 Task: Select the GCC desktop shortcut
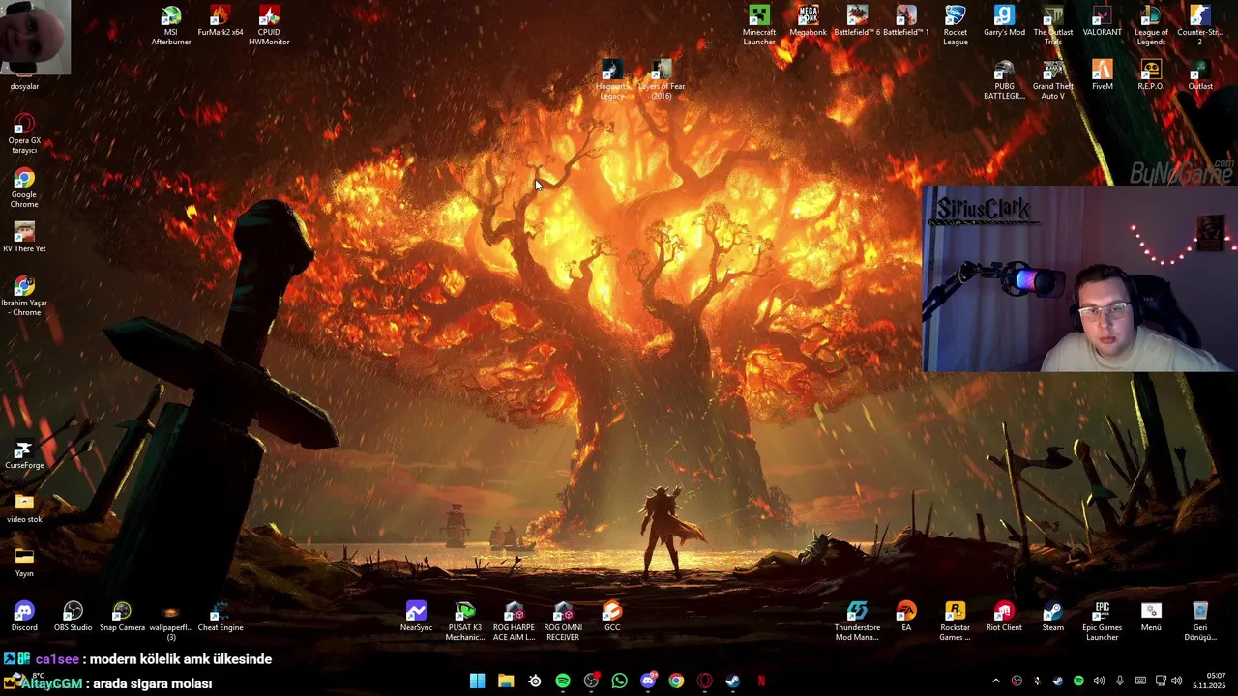612,618
